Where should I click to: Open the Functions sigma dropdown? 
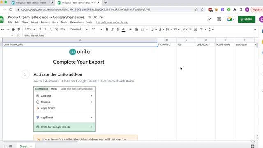(x=211, y=29)
